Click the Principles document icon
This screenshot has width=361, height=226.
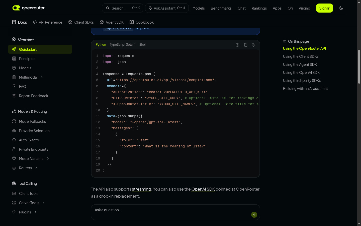14,59
